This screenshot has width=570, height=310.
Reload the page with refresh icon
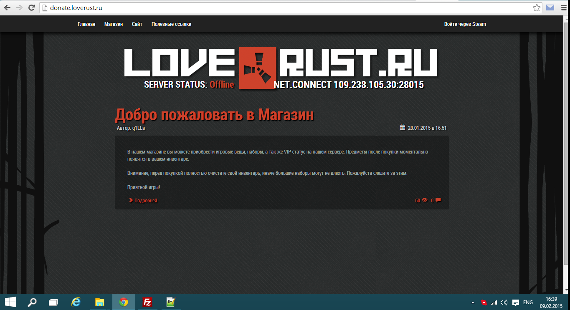(x=31, y=8)
